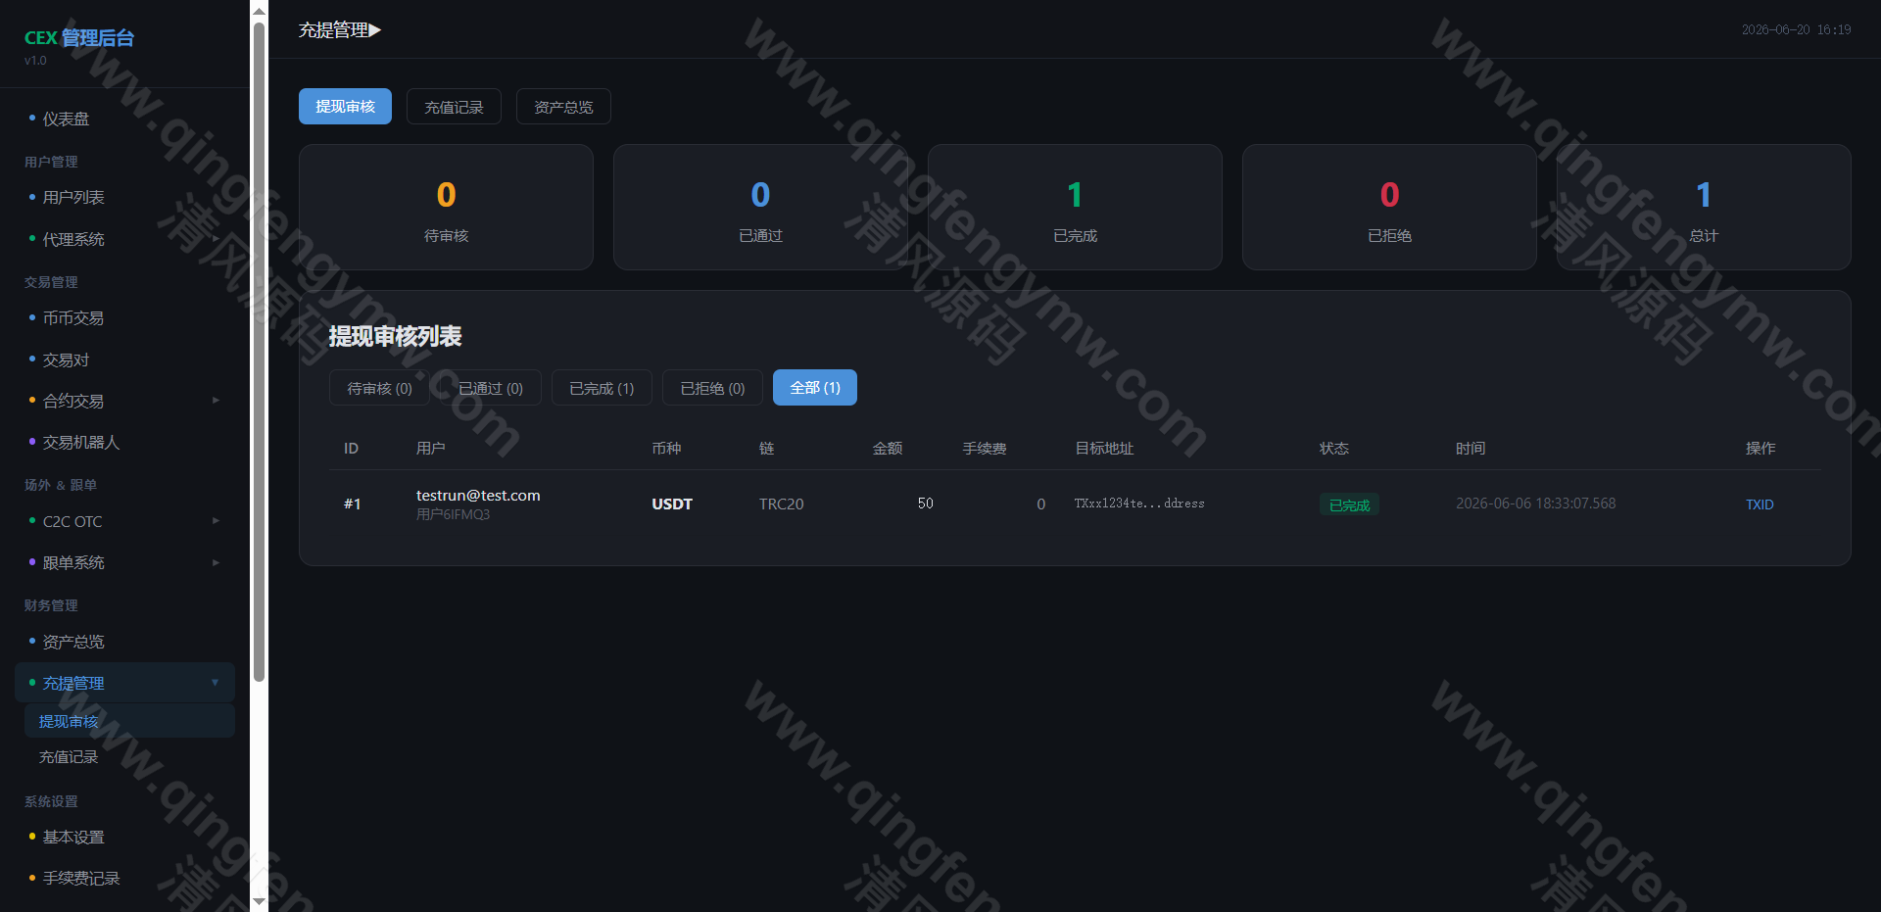
Task: Open 资产总览 in the sidebar
Action: point(124,642)
